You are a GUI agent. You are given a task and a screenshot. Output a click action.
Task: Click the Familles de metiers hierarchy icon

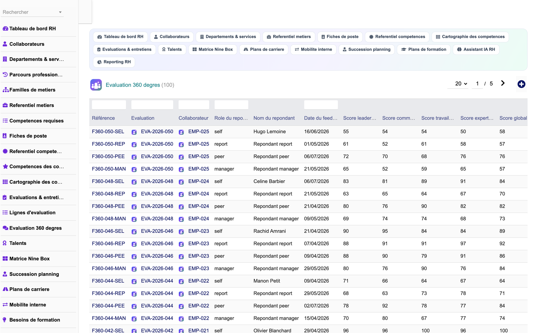[x=5, y=90]
